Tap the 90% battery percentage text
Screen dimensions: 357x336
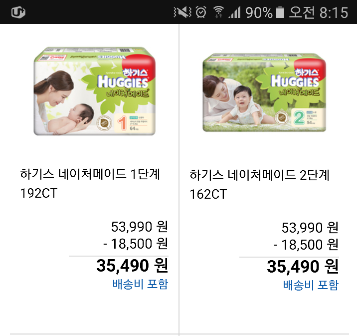259,12
